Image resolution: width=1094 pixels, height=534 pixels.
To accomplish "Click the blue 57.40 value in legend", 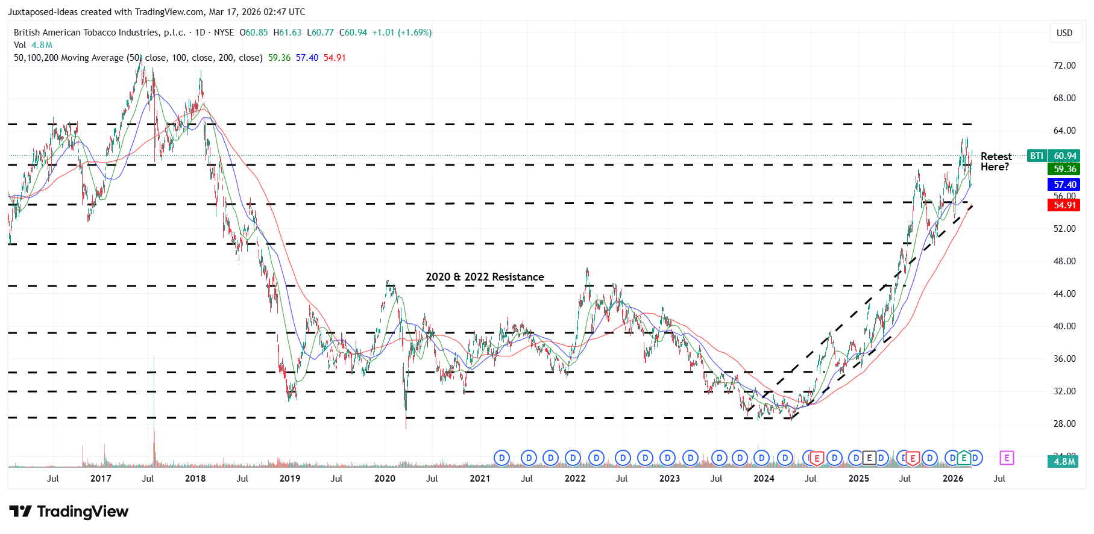I will coord(307,58).
